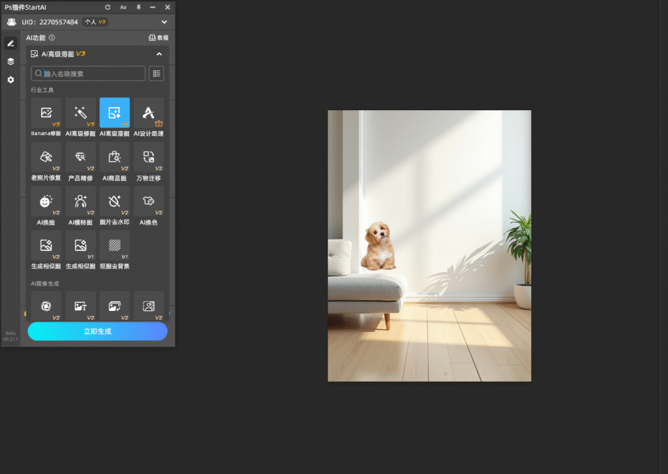Click the 立即生成 generate button
The image size is (668, 474).
click(x=97, y=331)
